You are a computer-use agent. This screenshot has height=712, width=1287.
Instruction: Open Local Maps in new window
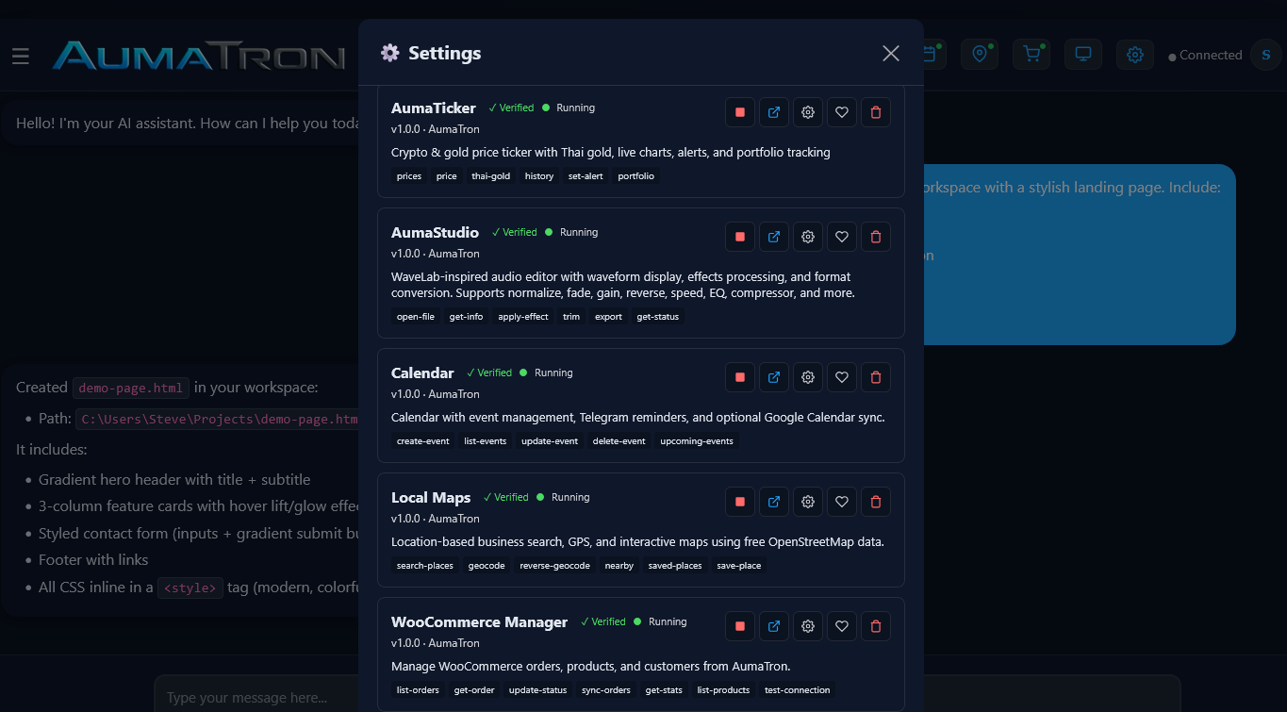[x=774, y=502]
